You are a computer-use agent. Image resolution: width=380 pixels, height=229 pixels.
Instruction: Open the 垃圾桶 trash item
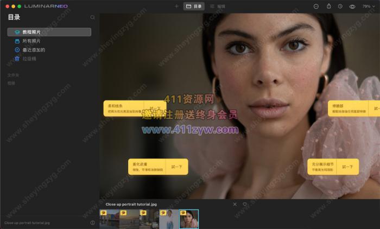(31, 58)
